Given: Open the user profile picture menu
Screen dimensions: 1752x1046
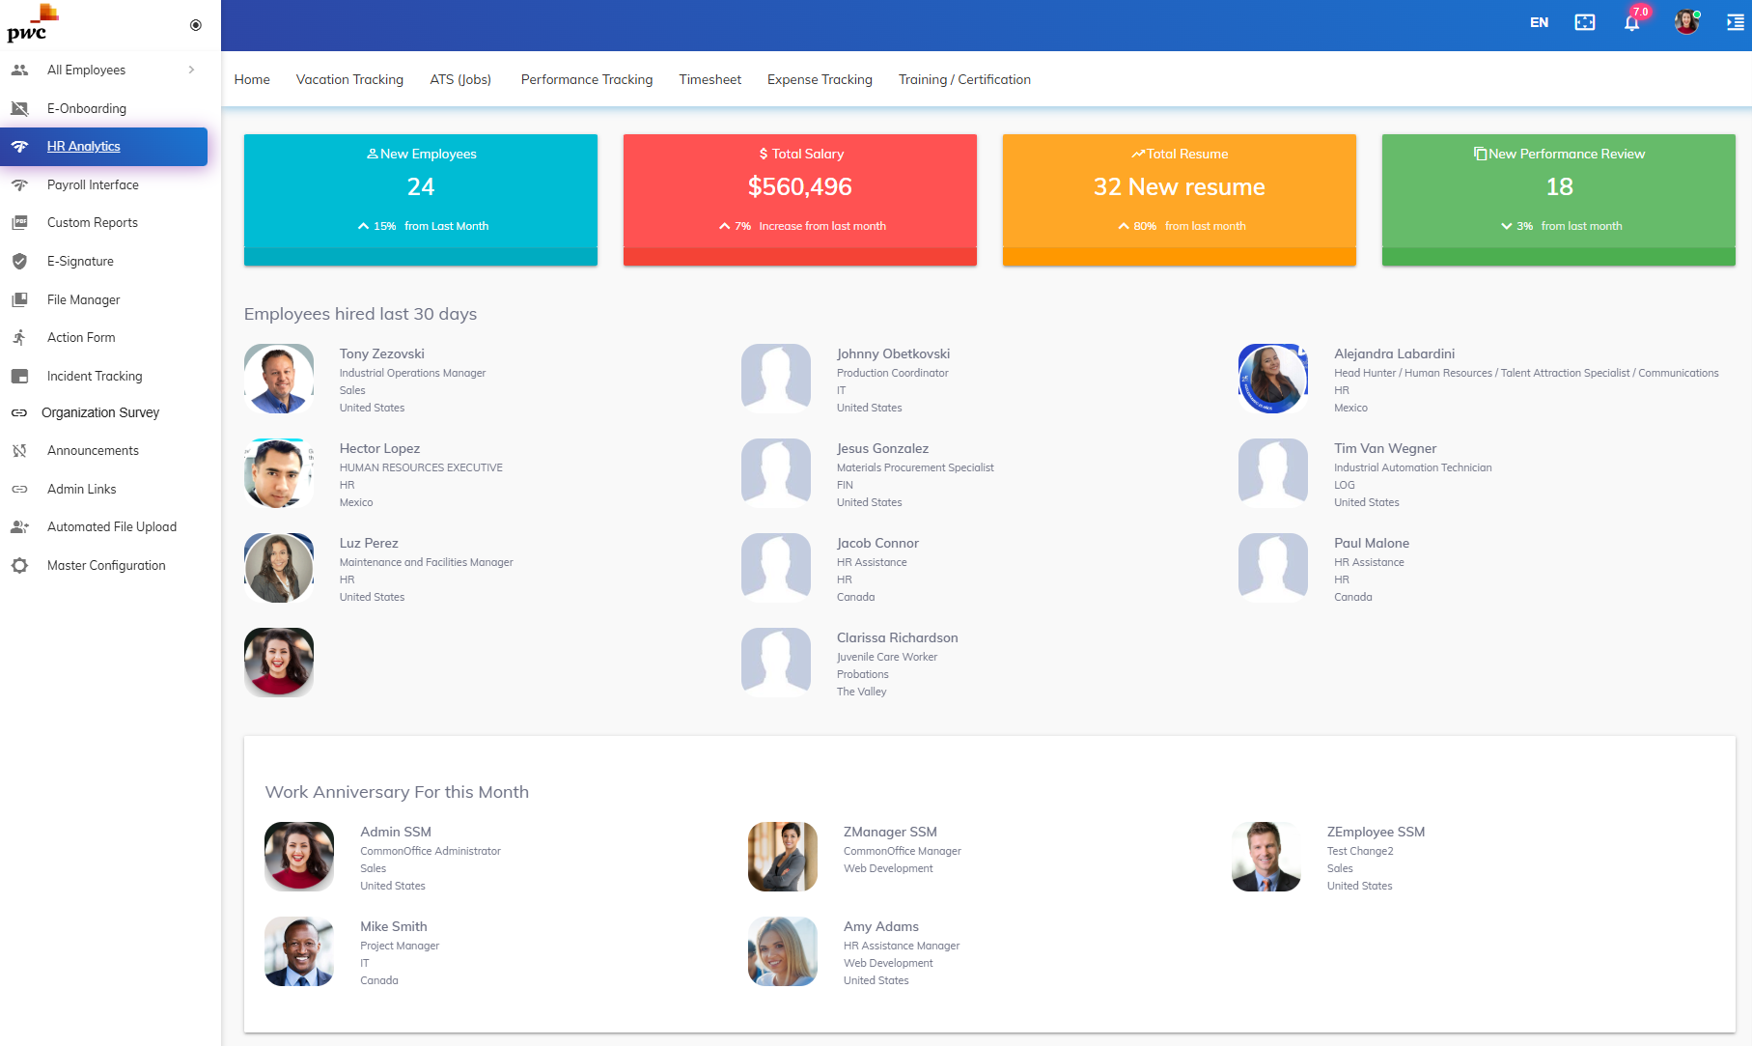Looking at the screenshot, I should point(1686,21).
